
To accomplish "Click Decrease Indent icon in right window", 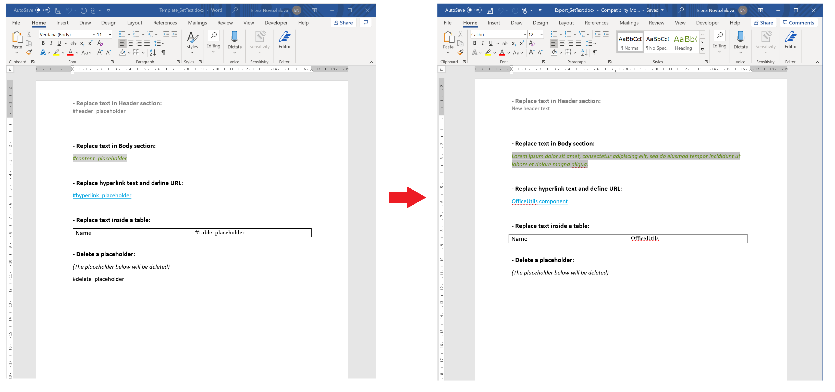I will point(598,34).
